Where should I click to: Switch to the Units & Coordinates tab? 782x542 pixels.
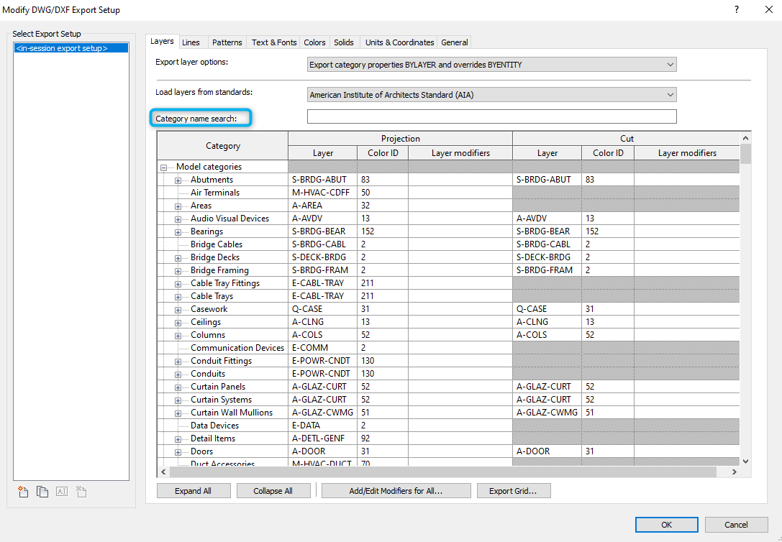[399, 42]
